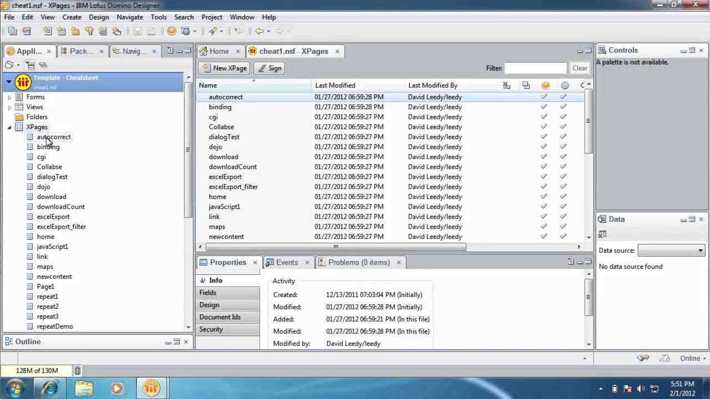Open the web preview browser dropdown arrow
Image resolution: width=710 pixels, height=399 pixels.
point(195,32)
